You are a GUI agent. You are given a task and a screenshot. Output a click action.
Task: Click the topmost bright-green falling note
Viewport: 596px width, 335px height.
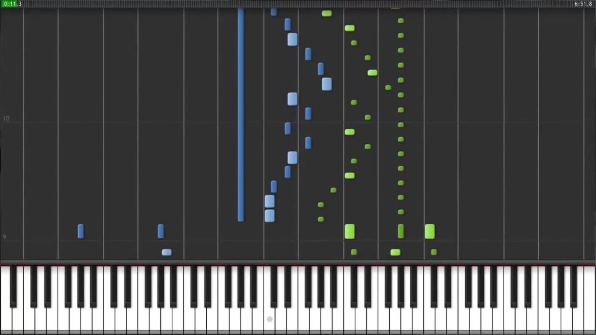coord(327,13)
